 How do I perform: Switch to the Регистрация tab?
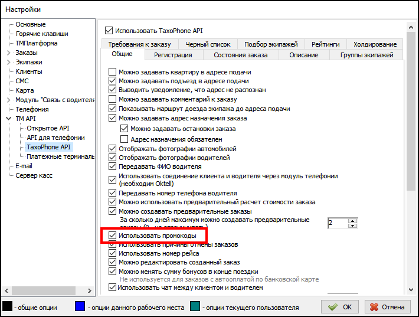click(x=173, y=55)
